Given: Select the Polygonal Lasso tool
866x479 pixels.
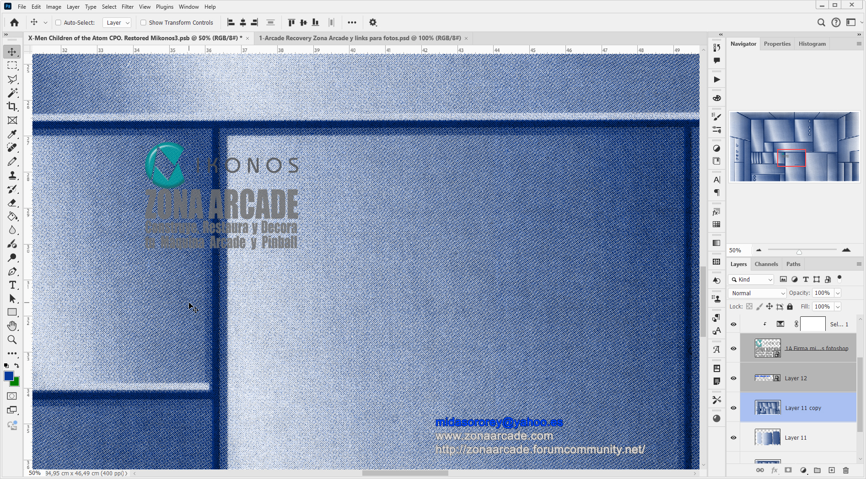Looking at the screenshot, I should tap(12, 79).
